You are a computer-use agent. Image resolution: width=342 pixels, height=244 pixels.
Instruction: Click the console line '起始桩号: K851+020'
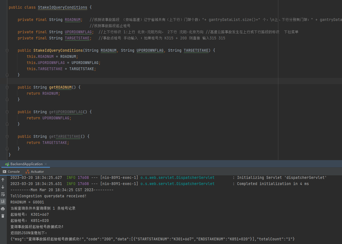coord(29,221)
